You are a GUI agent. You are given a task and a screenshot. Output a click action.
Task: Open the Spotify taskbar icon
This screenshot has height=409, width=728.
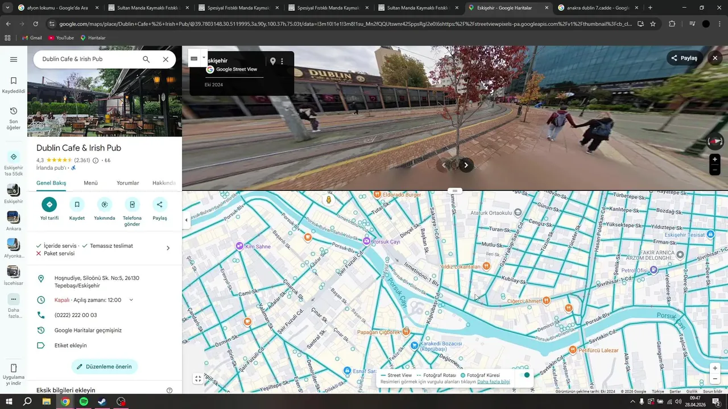tap(84, 402)
